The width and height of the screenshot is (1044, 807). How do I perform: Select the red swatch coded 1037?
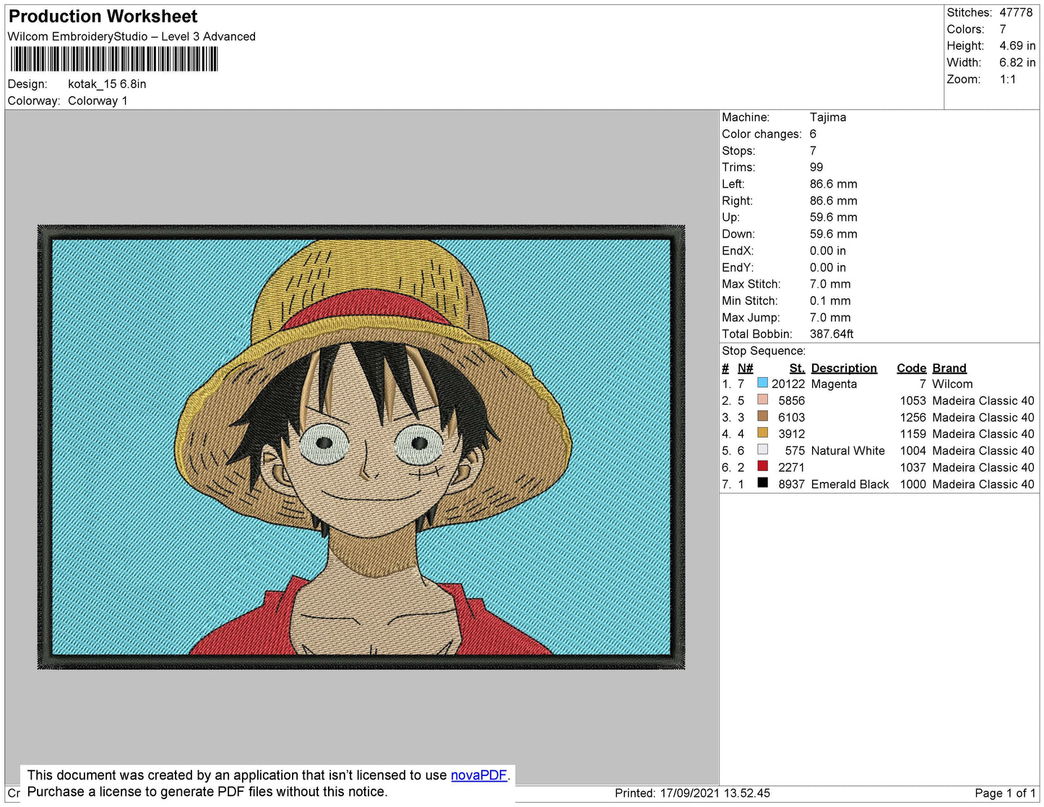coord(762,466)
